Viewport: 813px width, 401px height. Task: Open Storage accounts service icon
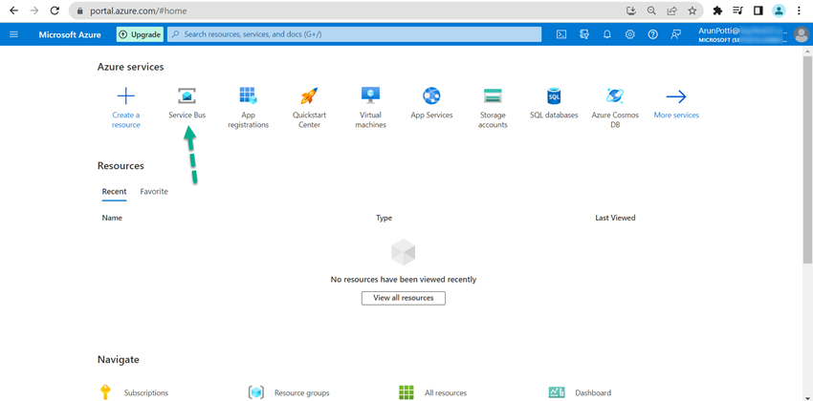[493, 95]
